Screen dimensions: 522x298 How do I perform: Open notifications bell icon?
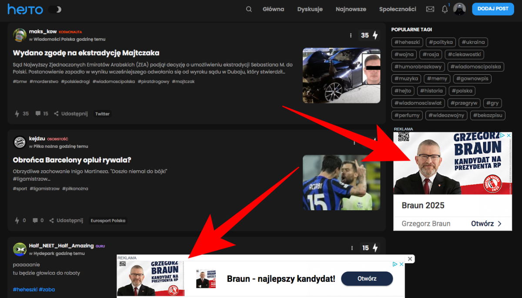pos(445,9)
